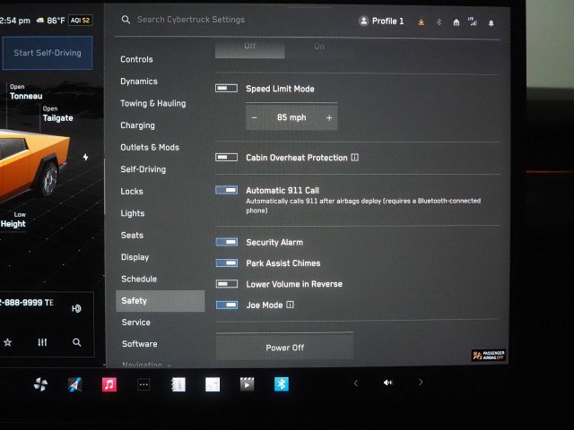
Task: Open Outlets & Mods settings
Action: (150, 147)
